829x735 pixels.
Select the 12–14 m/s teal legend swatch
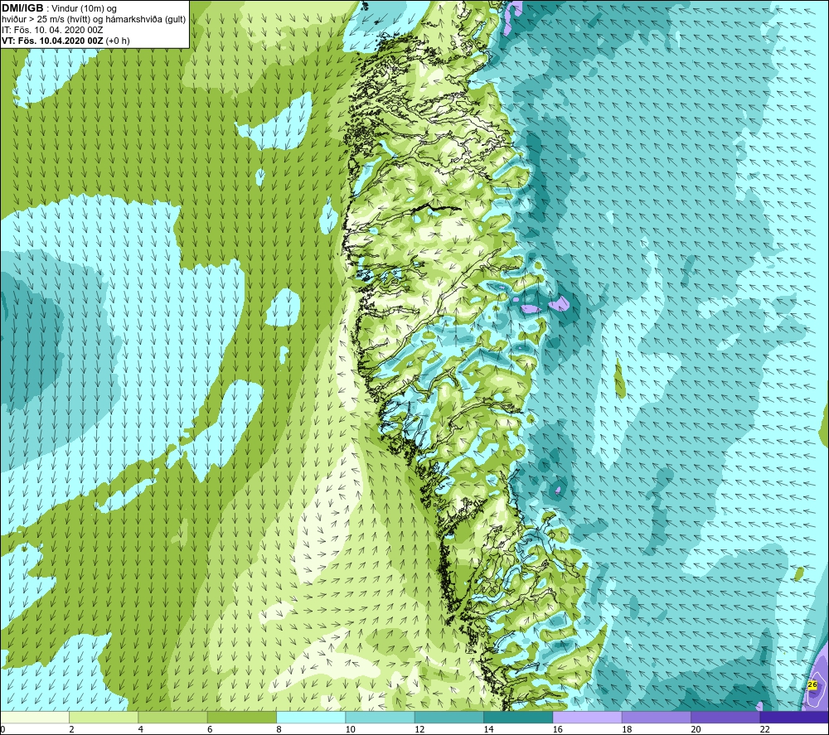[448, 717]
